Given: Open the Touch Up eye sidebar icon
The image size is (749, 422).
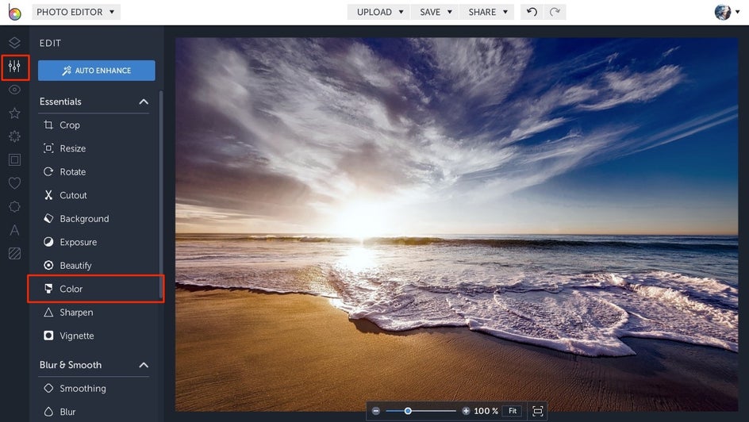Looking at the screenshot, I should click(14, 90).
